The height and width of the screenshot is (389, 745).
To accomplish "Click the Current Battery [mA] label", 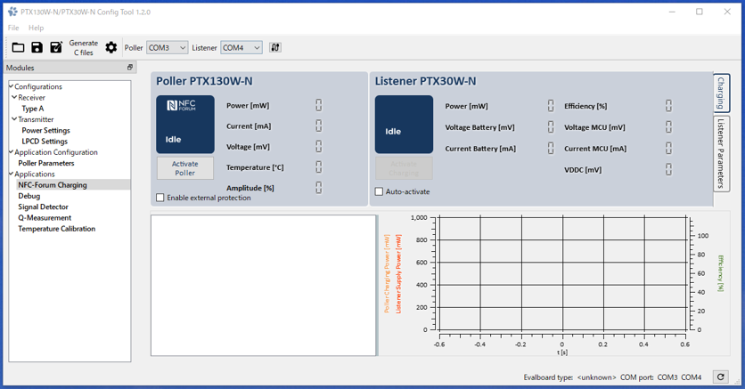I will (x=480, y=149).
